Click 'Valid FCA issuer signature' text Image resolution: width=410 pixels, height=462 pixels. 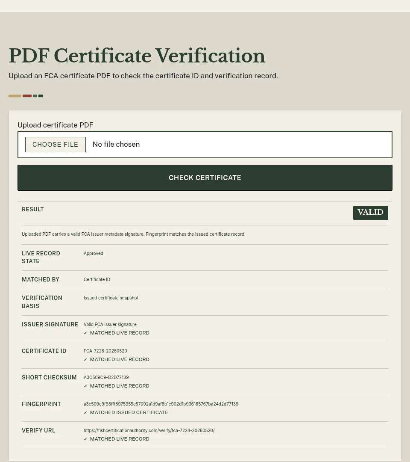[x=110, y=324]
